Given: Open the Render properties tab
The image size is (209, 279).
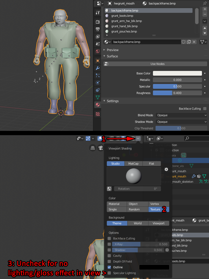Looking at the screenshot, I should pyautogui.click(x=97, y=22).
